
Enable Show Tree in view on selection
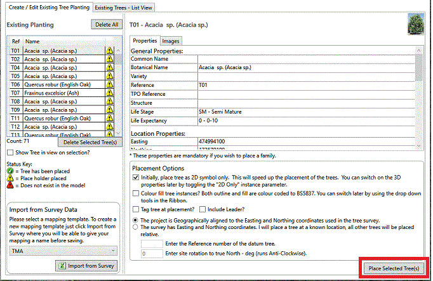point(10,152)
